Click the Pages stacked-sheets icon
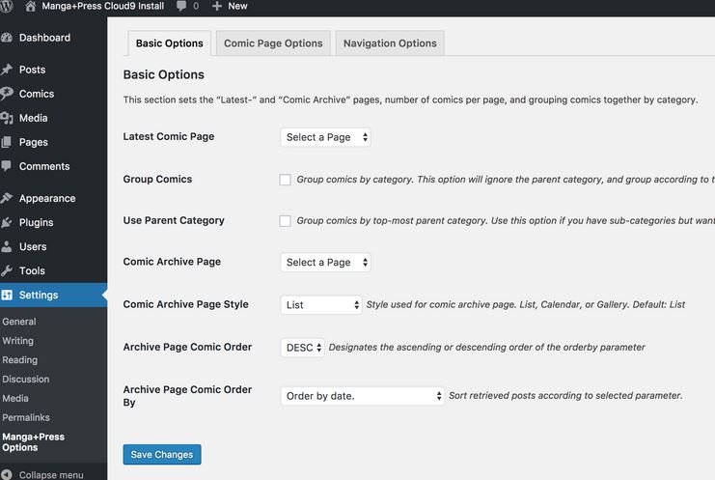Screen dimensions: 715x480 pos(7,142)
